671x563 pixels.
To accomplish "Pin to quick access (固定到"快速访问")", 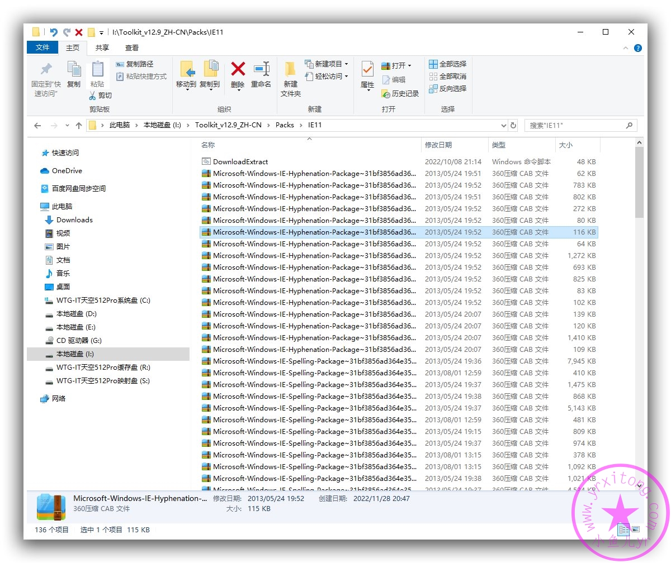I will tap(46, 78).
